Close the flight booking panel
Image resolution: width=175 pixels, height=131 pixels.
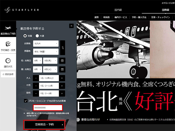point(71,26)
